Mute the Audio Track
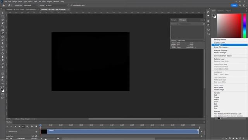 point(33,136)
